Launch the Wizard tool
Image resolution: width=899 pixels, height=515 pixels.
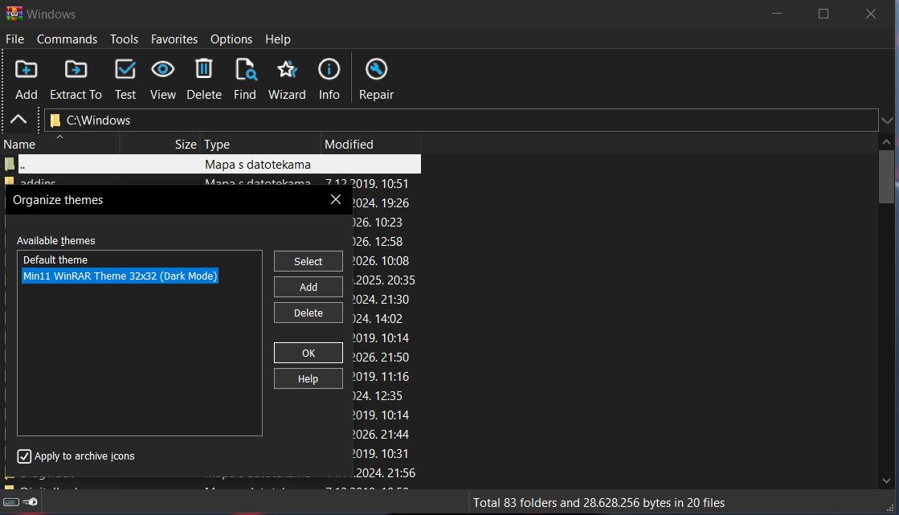[x=287, y=69]
